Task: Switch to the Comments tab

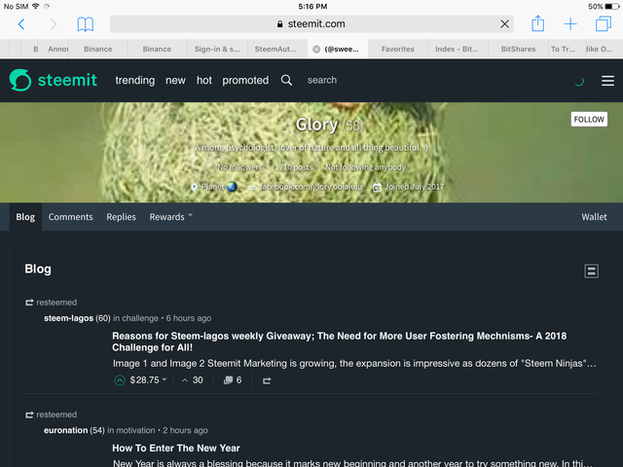Action: [x=70, y=217]
